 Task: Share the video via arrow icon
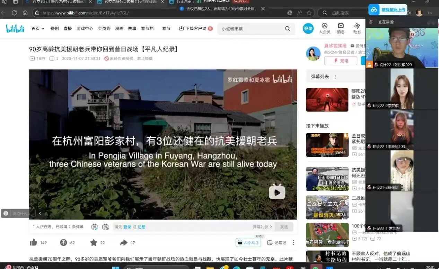tap(124, 243)
